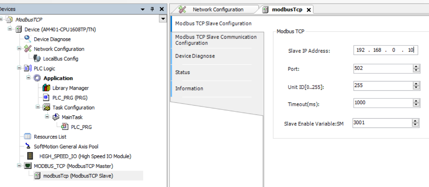This screenshot has width=429, height=187.
Task: Open SoftMotion General Axis Pool icon
Action: coord(28,146)
